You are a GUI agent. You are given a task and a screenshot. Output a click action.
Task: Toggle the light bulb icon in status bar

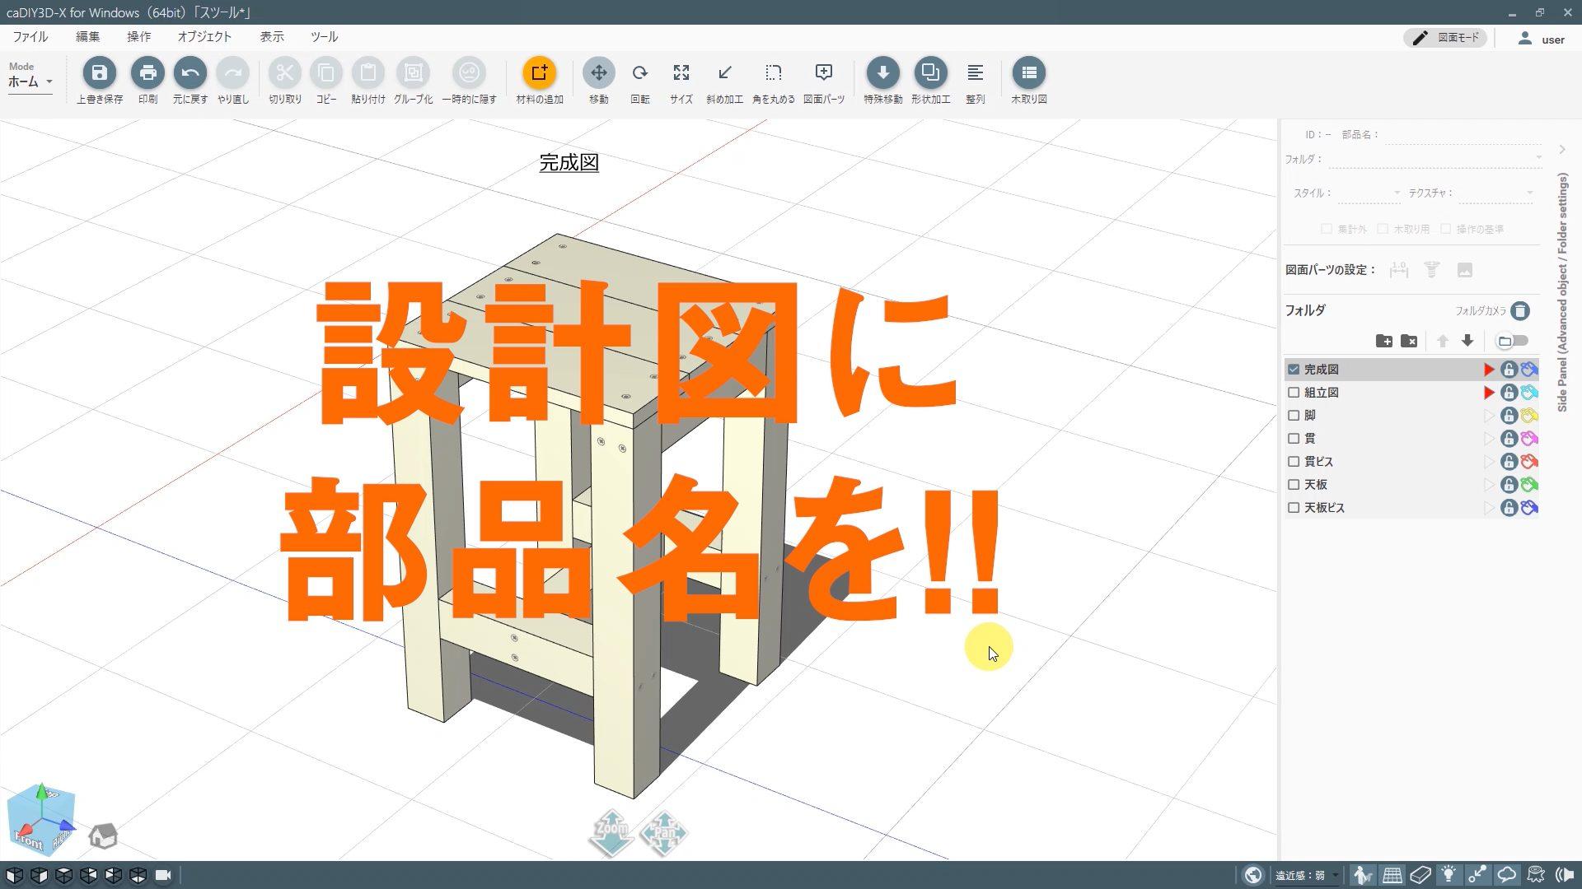tap(1449, 875)
